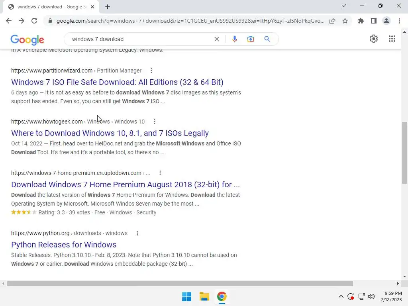The image size is (408, 306).
Task: Bookmark this page with the star icon
Action: [345, 21]
